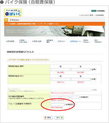Screen dimensions: 109x123
Task: Open the よくいただくご質問 link
Action: (87, 15)
